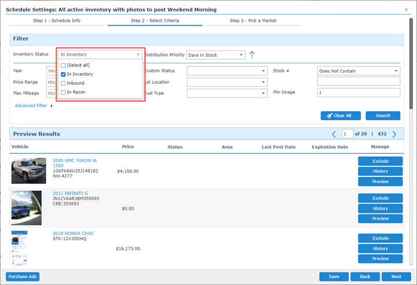
Task: Click the Year Min input field
Action: tap(51, 71)
